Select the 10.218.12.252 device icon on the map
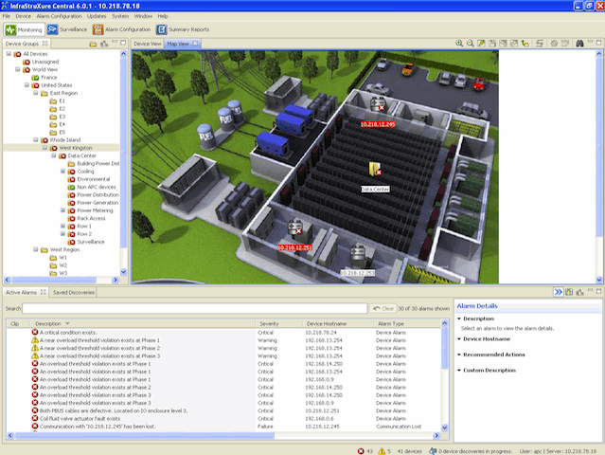 [x=358, y=252]
